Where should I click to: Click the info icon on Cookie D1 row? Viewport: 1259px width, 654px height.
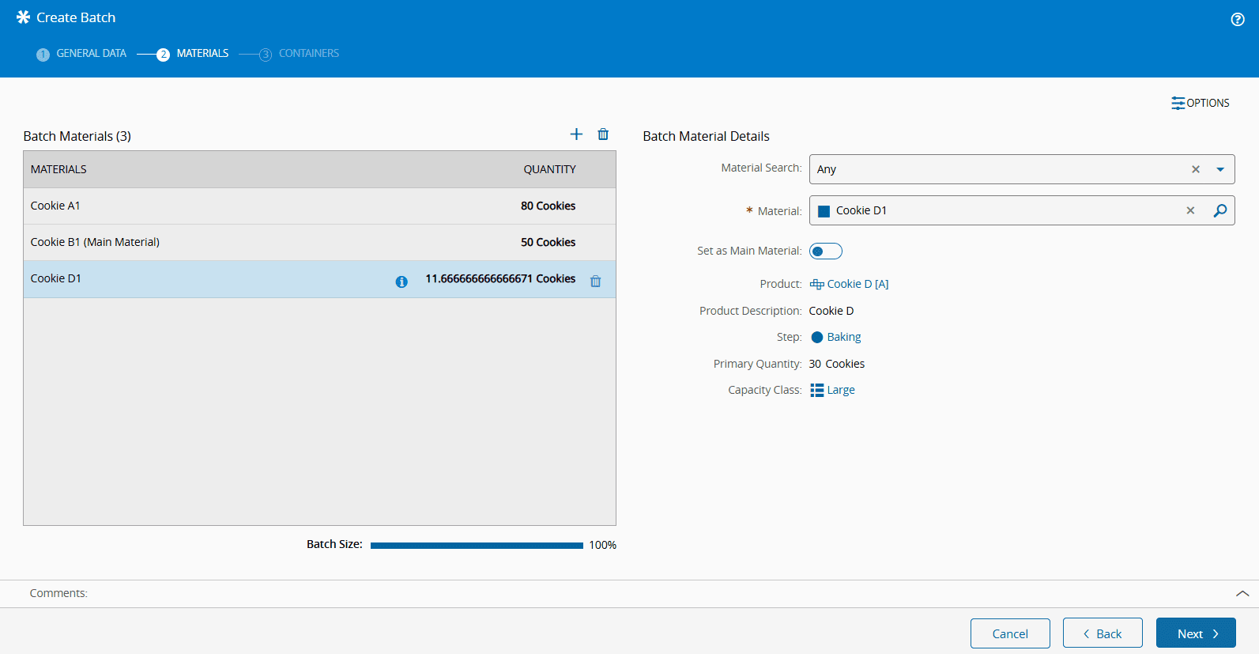pos(401,282)
